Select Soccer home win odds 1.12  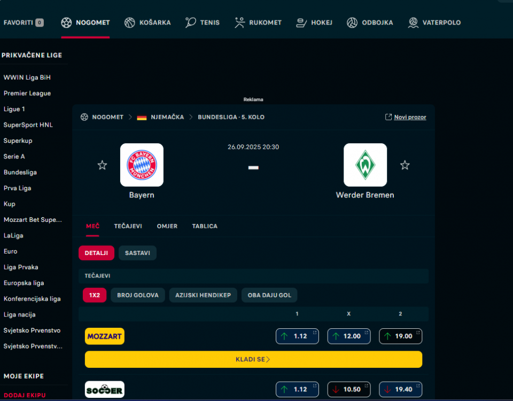[298, 389]
